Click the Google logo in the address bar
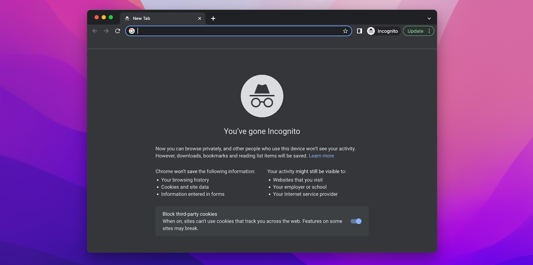 click(x=132, y=31)
